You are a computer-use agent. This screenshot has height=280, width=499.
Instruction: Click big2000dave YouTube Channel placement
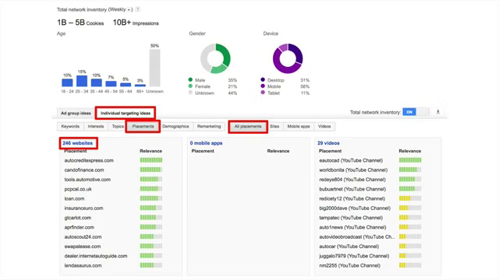[355, 208]
